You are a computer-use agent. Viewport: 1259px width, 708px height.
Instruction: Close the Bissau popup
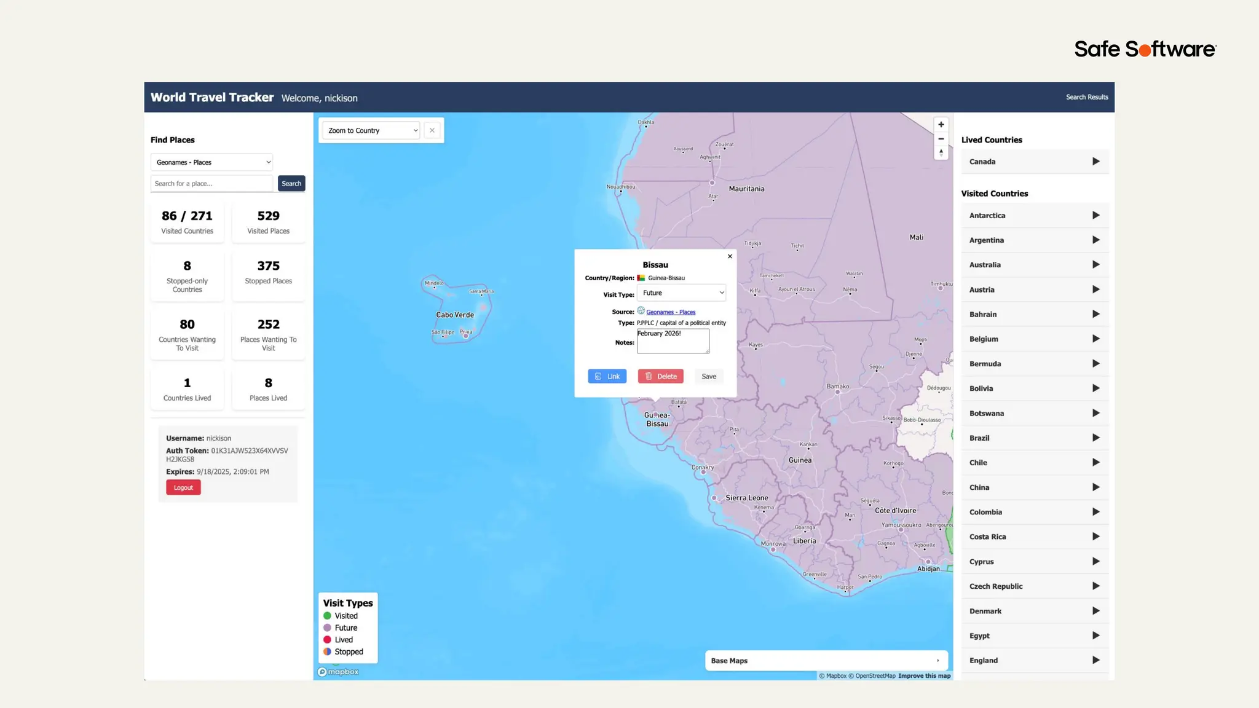[x=730, y=256]
